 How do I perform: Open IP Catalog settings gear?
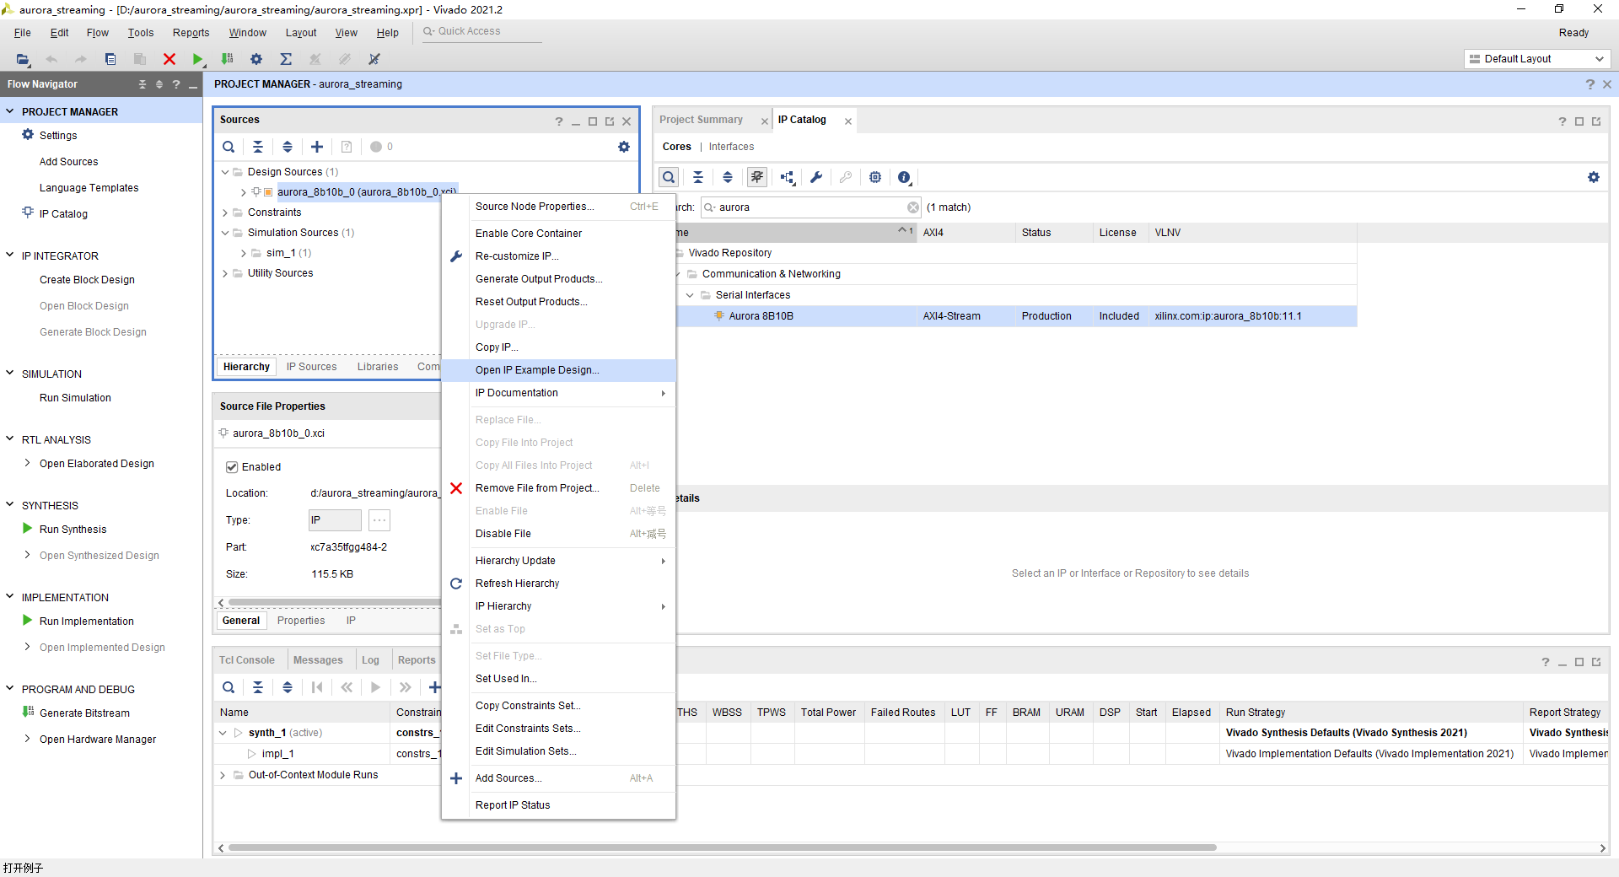1594,177
